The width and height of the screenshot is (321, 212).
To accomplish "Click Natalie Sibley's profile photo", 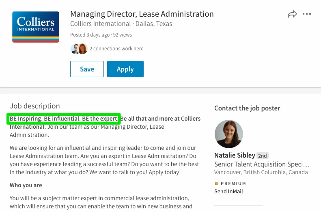I will [x=228, y=134].
